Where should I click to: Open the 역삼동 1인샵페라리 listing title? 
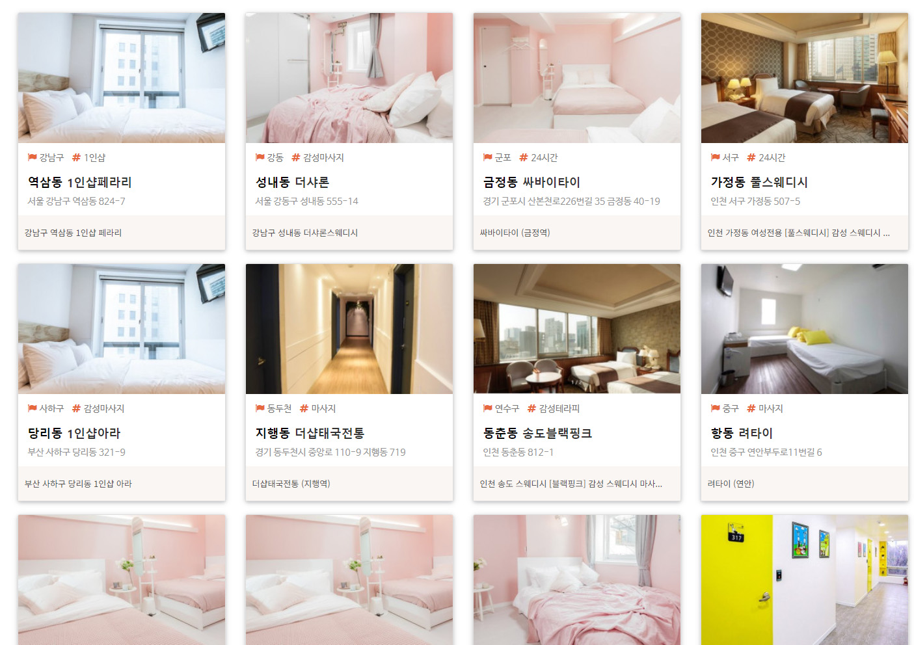80,182
